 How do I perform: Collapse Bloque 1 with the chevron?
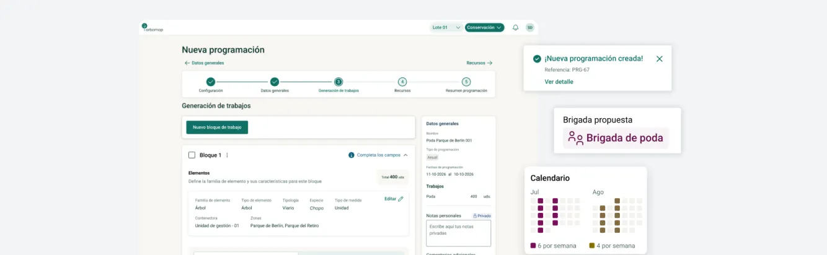click(x=405, y=155)
